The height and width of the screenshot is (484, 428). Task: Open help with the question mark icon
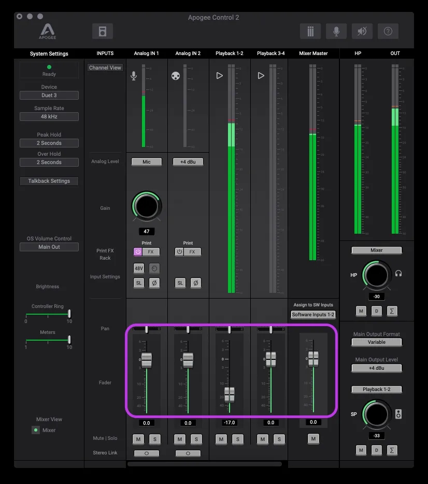tap(388, 31)
